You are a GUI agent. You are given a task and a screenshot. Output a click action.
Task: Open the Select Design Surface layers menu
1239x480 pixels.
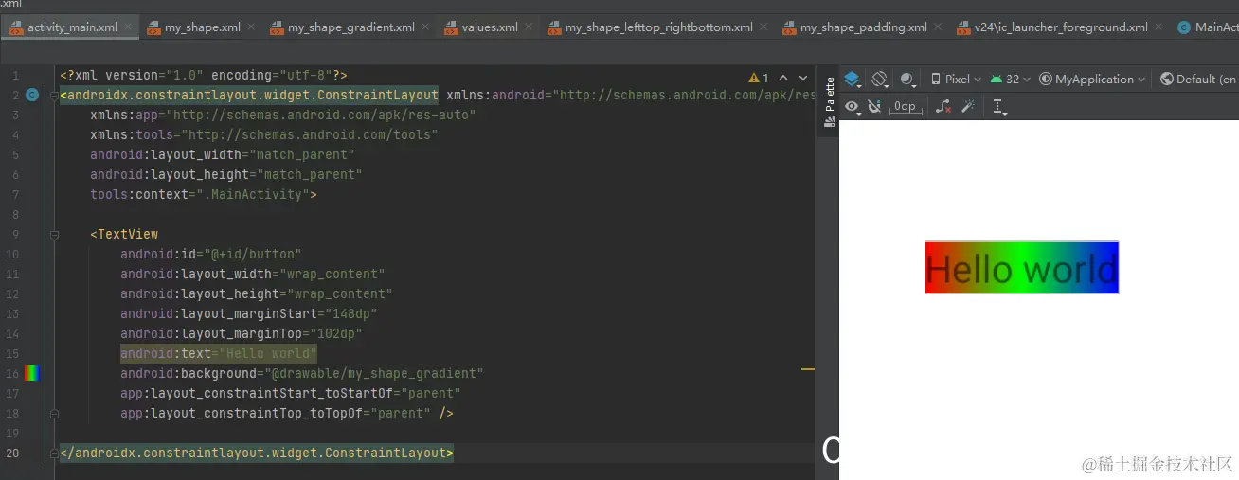[853, 80]
